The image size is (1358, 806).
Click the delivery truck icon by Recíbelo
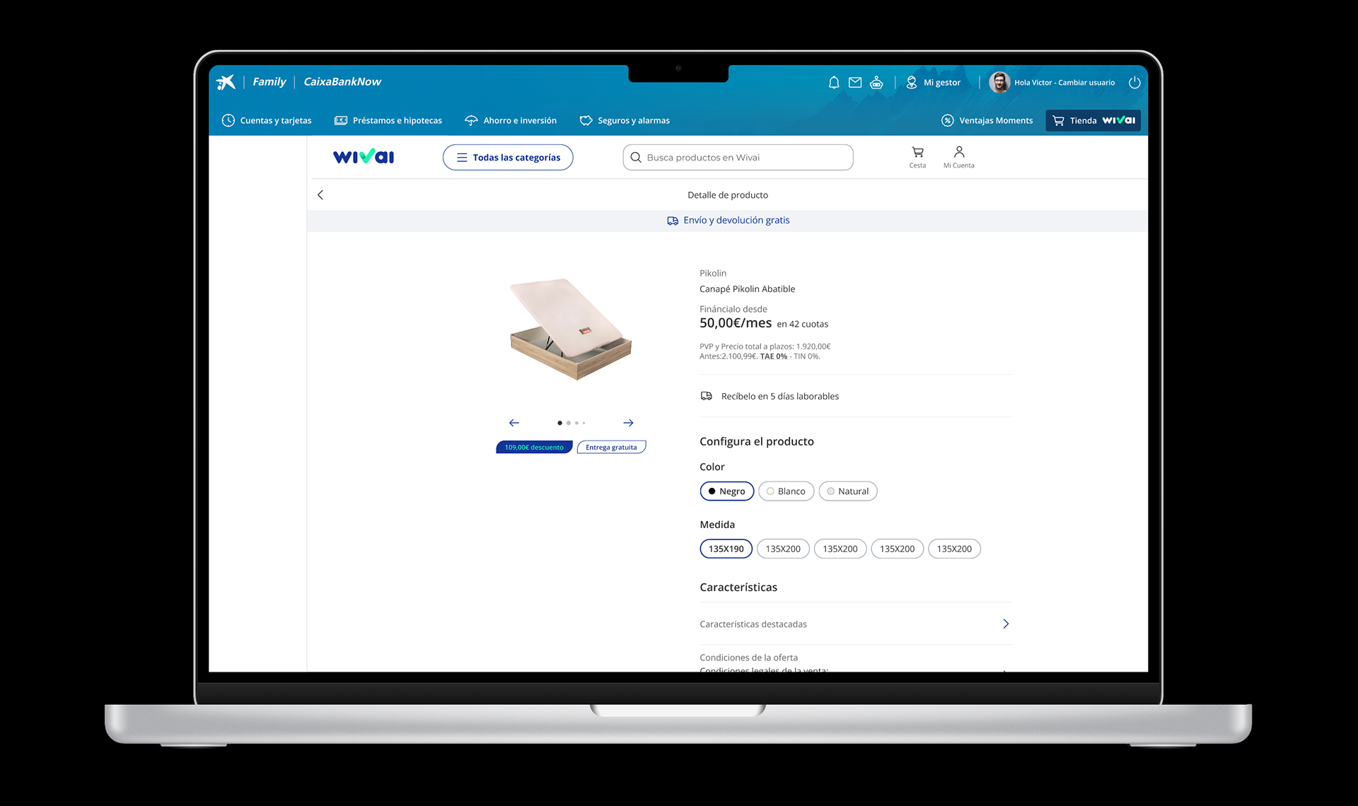tap(706, 396)
